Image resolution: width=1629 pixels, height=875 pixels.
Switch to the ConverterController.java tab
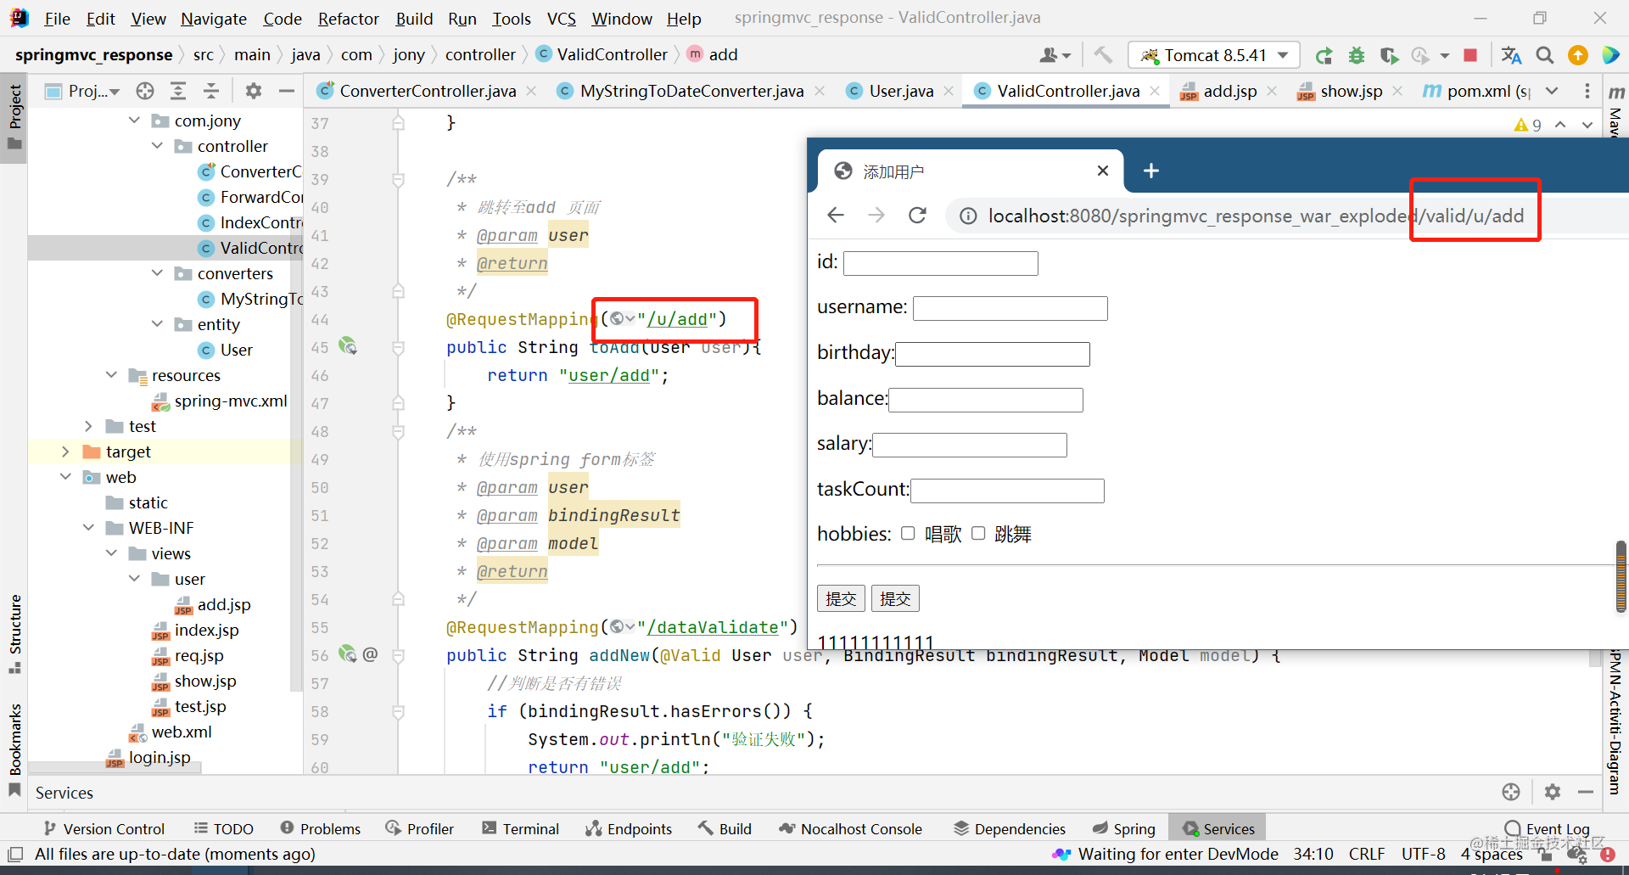point(427,91)
